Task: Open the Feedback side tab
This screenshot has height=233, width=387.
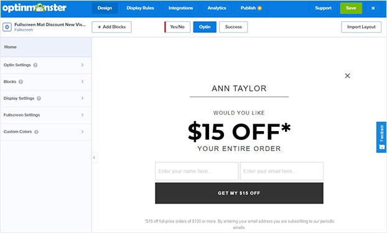Action: pyautogui.click(x=381, y=137)
